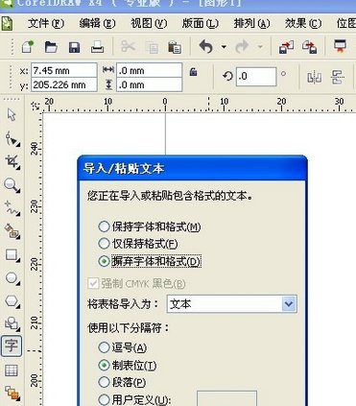Select the Polygon tool
Screen dimensions: 356x406
tap(12, 301)
